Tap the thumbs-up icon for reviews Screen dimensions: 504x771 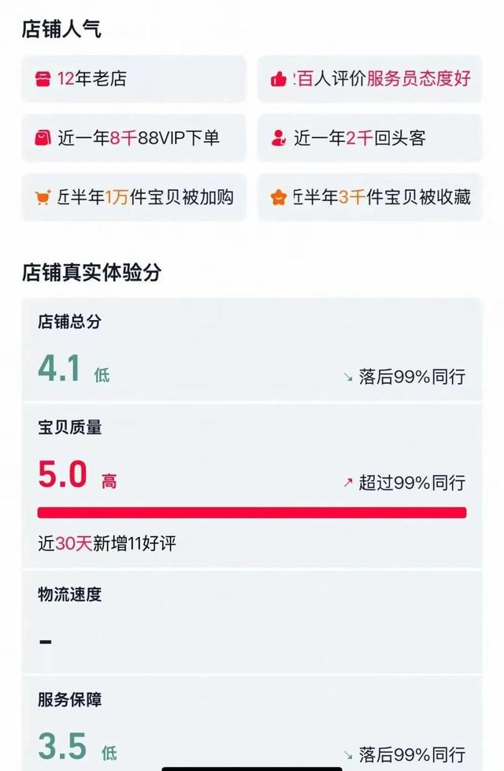click(278, 79)
